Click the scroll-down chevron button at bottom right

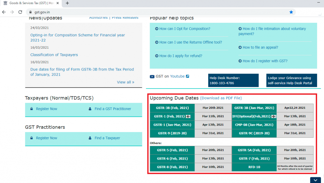click(315, 180)
